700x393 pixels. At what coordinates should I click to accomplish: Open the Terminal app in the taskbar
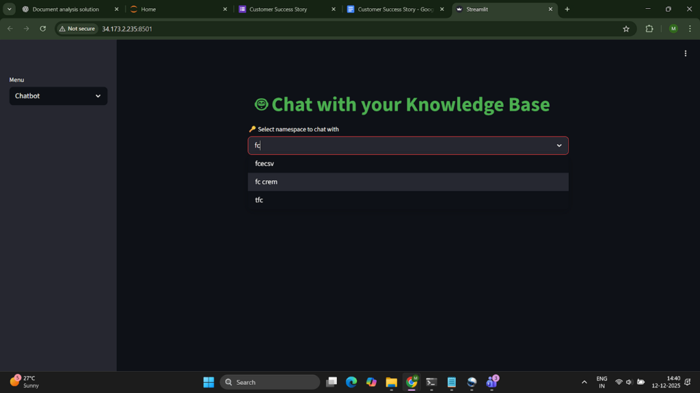point(431,382)
